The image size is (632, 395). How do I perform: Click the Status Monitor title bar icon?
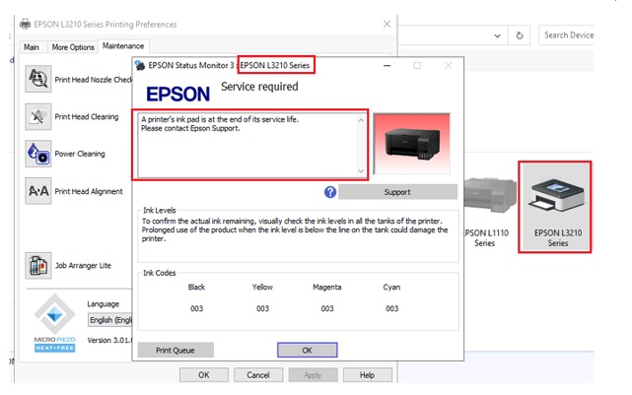140,65
